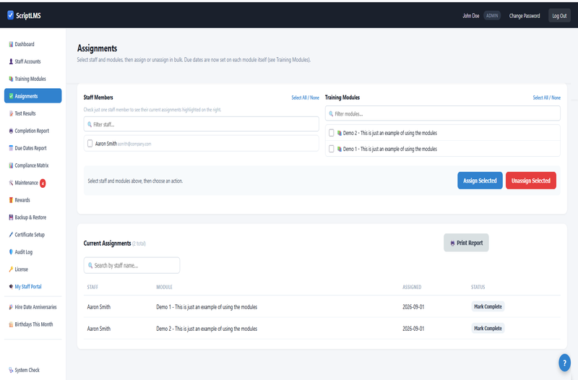The height and width of the screenshot is (380, 578).
Task: Open Training Modules in sidebar
Action: point(33,79)
